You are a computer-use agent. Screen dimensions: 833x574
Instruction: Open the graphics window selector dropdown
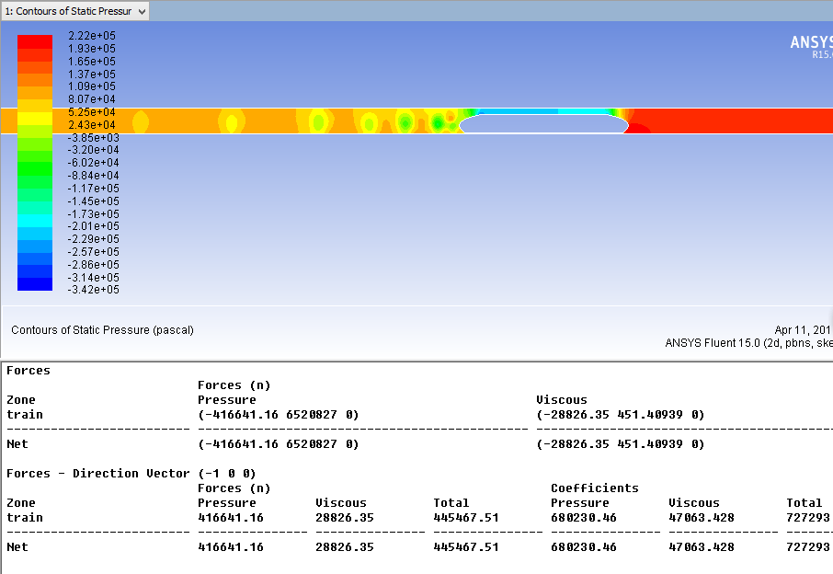pyautogui.click(x=141, y=11)
